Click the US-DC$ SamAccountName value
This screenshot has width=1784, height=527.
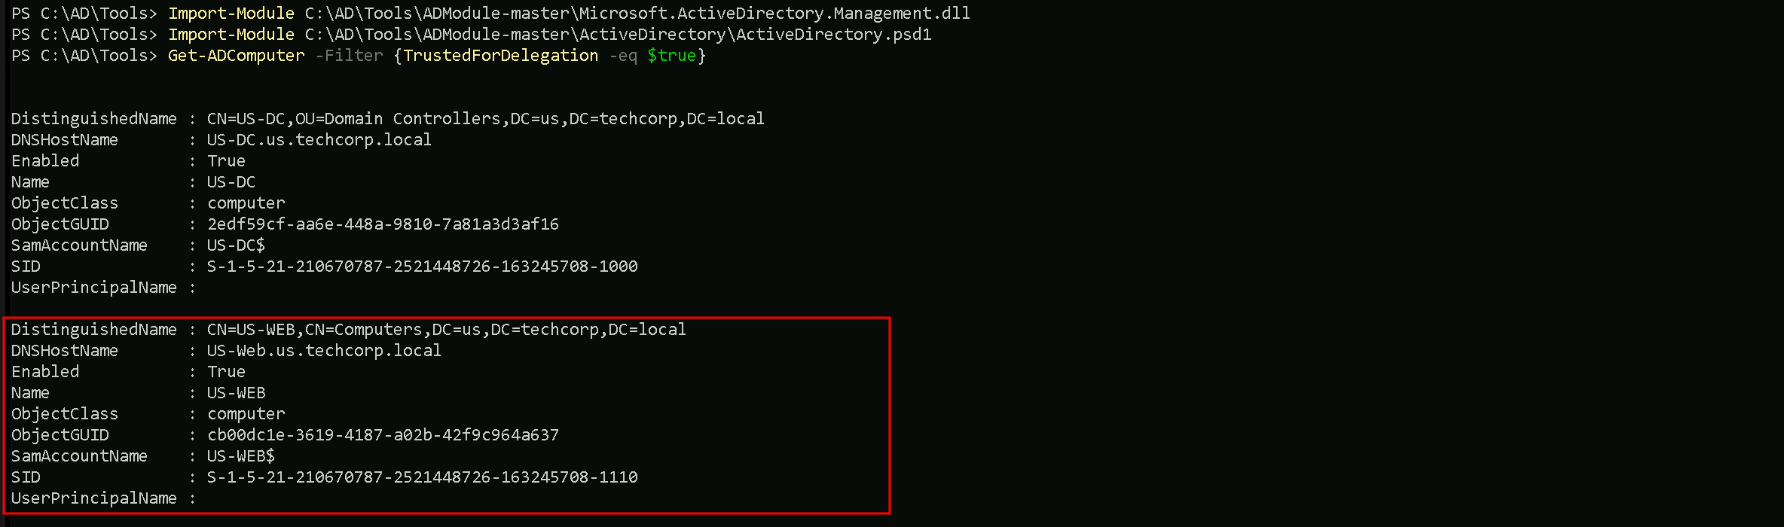236,245
